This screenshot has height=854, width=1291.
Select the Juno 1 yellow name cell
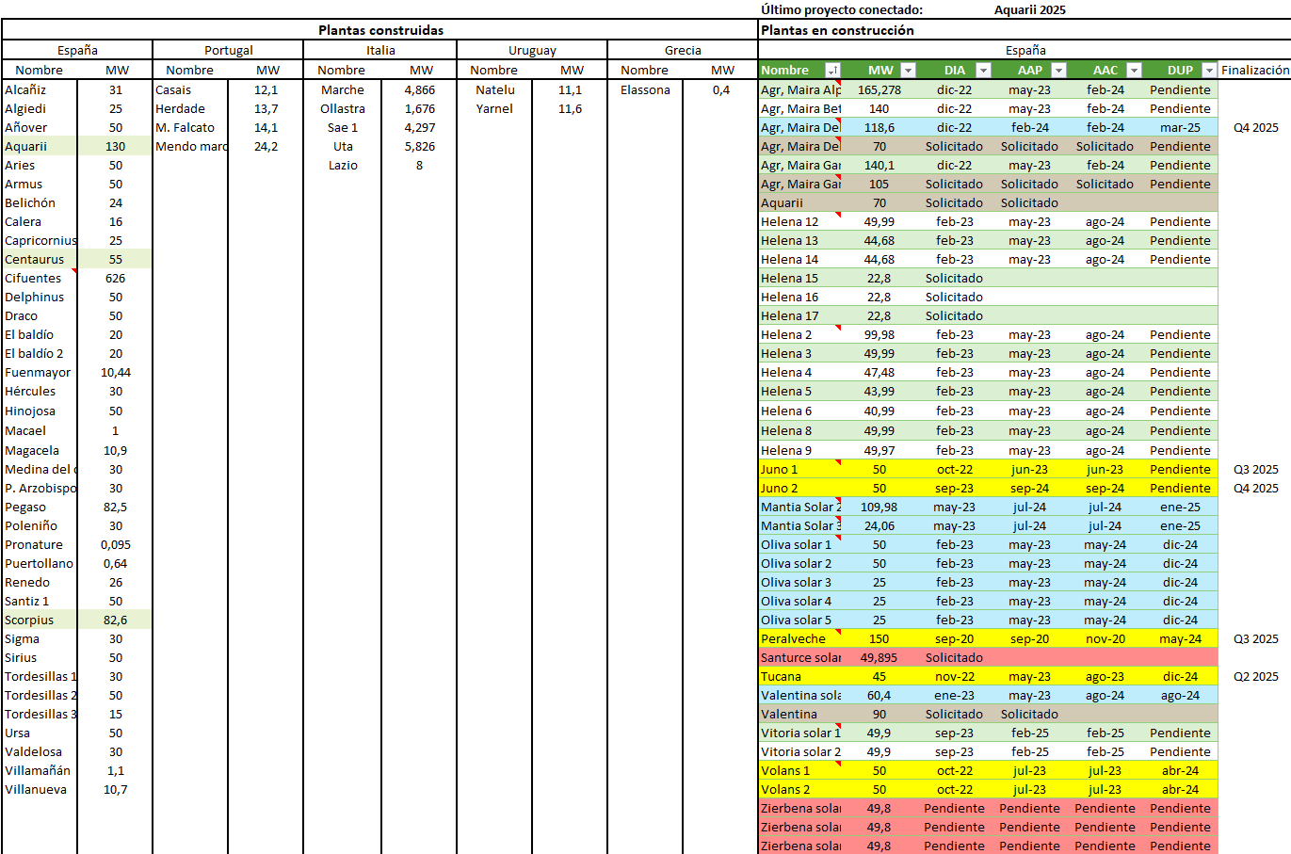(799, 469)
